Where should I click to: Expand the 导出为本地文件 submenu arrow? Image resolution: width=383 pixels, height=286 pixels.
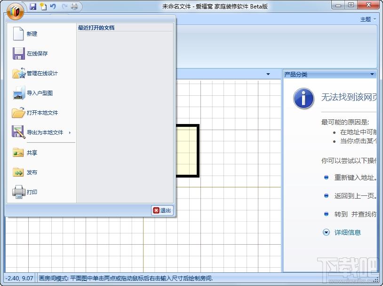[70, 132]
